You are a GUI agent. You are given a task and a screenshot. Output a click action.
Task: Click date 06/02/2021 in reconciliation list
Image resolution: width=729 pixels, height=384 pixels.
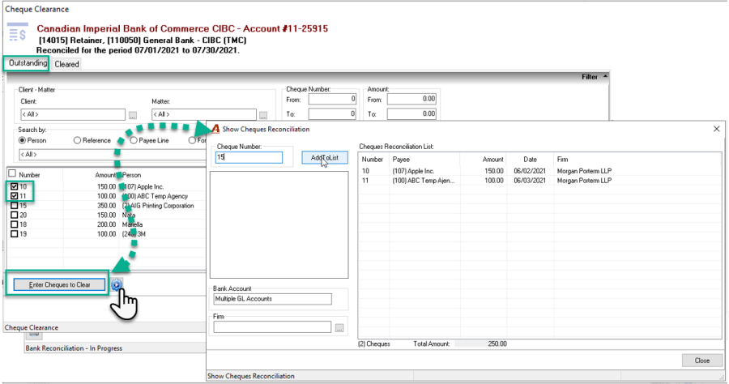530,171
